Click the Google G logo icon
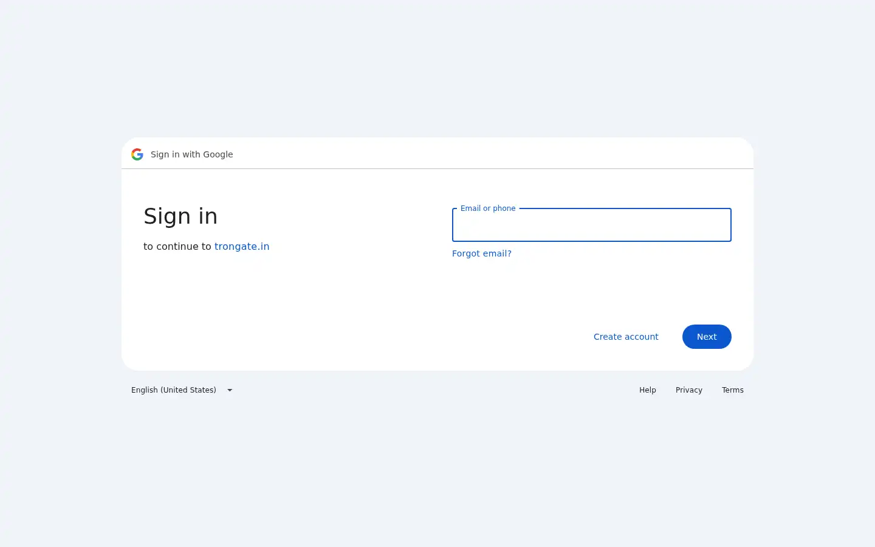Screen dimensions: 875x547 click(137, 154)
